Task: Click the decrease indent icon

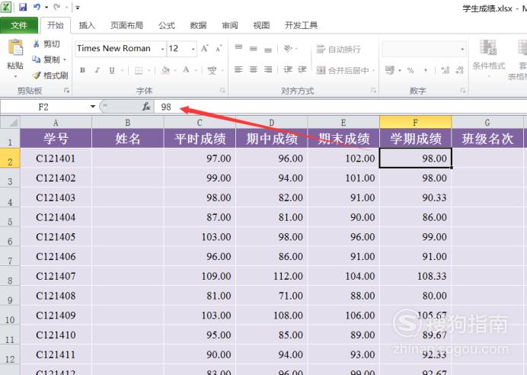Action: (x=288, y=69)
